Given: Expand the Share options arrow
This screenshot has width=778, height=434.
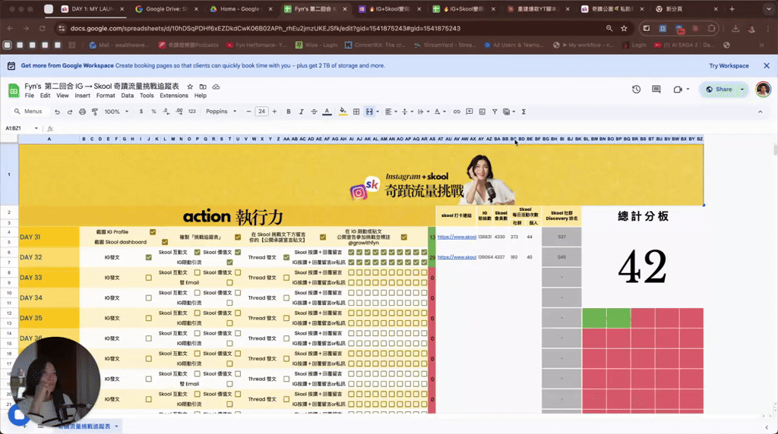Looking at the screenshot, I should click(x=742, y=90).
